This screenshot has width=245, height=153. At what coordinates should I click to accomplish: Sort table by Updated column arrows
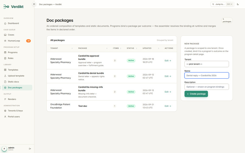159,48
